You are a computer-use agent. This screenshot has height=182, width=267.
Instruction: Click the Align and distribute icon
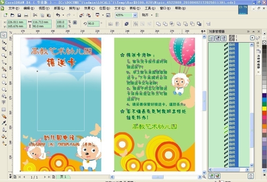208,24
